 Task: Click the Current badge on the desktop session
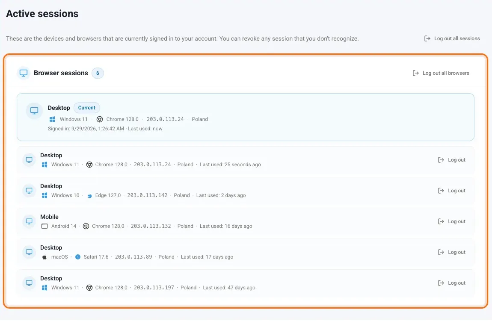click(x=86, y=108)
